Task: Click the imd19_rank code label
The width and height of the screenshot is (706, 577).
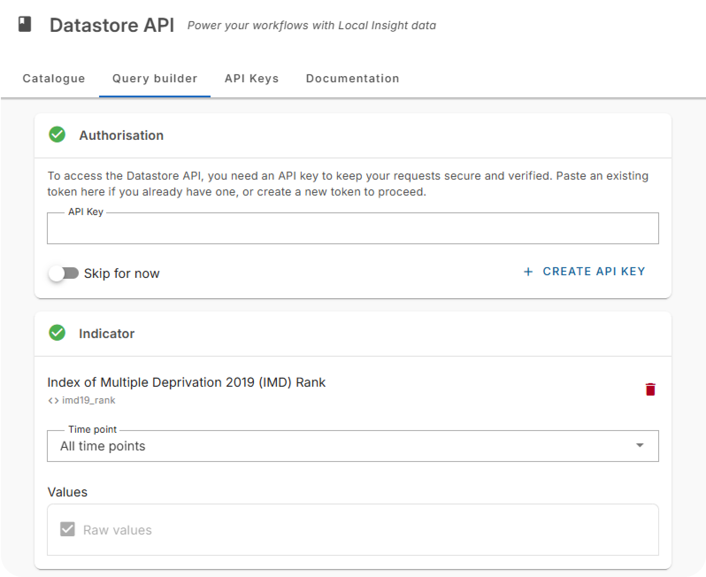Action: click(x=88, y=400)
